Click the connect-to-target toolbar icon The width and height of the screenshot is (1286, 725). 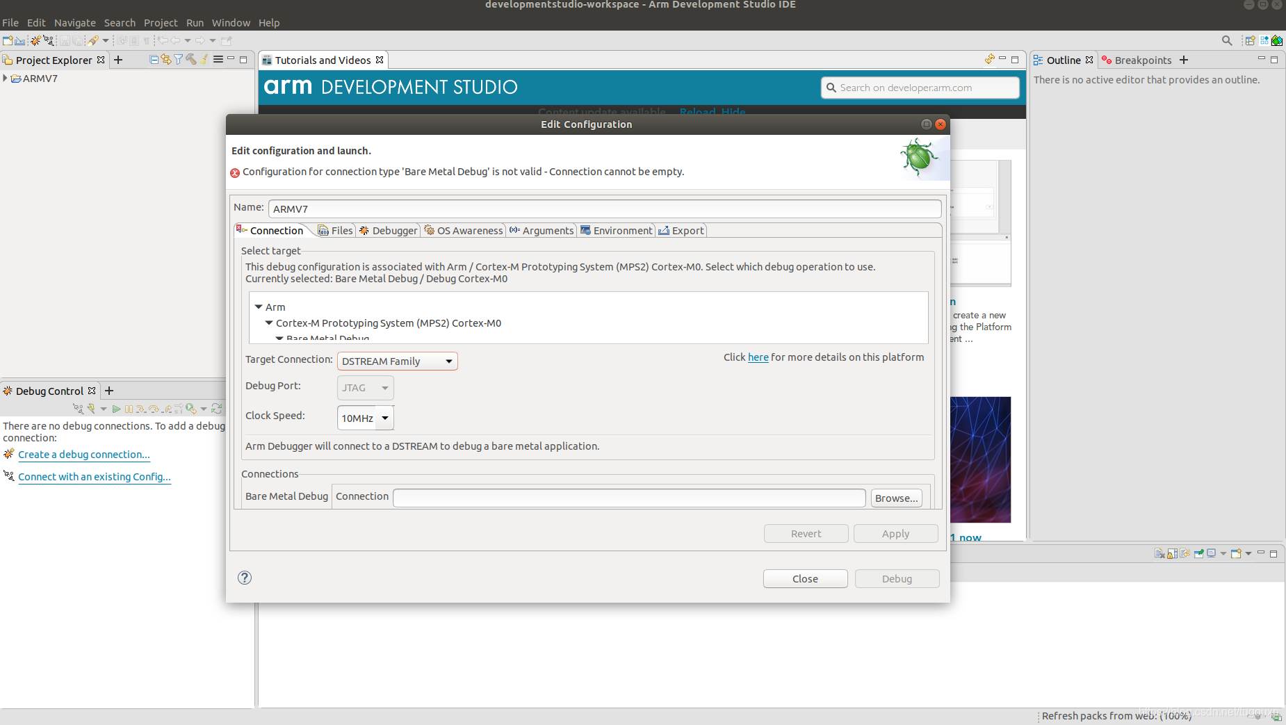49,40
